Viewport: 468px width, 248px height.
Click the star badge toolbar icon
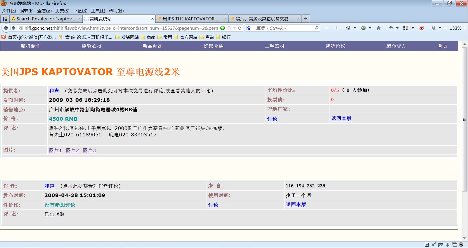[363, 28]
